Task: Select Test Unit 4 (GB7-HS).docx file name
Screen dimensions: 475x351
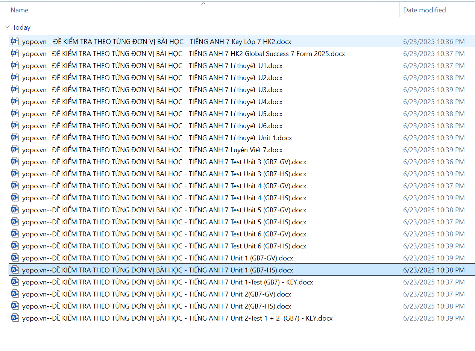Action: pos(164,198)
